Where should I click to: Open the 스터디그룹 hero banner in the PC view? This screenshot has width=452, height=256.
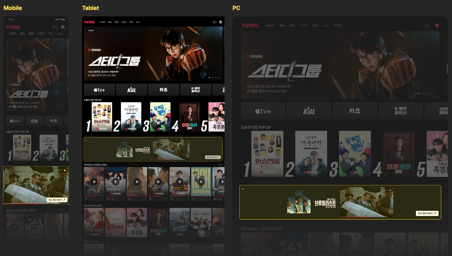(x=340, y=64)
